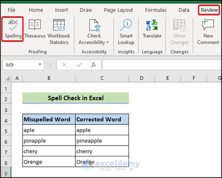The image size is (222, 178).
Task: Select the 'Corrected Word' header cell
Action: (102, 119)
